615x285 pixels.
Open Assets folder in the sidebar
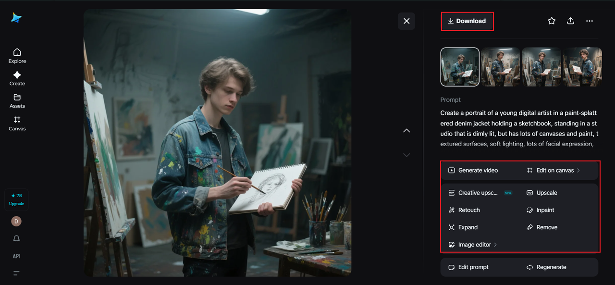(17, 101)
